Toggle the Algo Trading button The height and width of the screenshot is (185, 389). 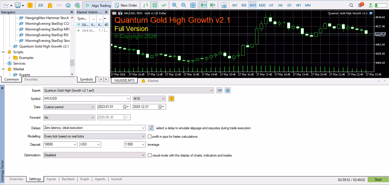[98, 5]
